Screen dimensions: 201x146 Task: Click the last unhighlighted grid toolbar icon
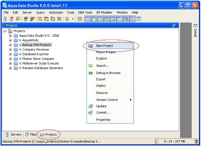click(139, 19)
